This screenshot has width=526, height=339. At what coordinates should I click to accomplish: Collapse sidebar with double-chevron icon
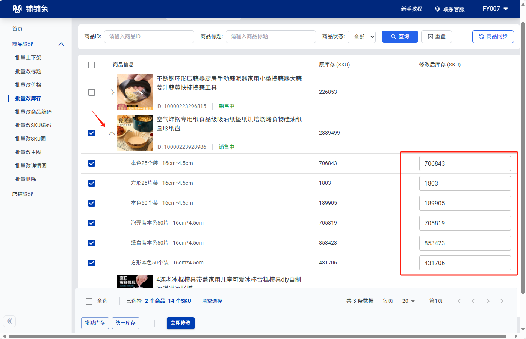coord(9,321)
